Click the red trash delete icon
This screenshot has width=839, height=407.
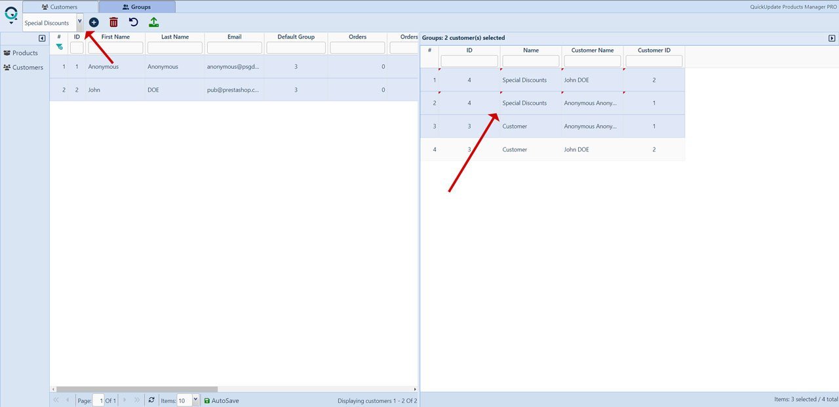[113, 22]
